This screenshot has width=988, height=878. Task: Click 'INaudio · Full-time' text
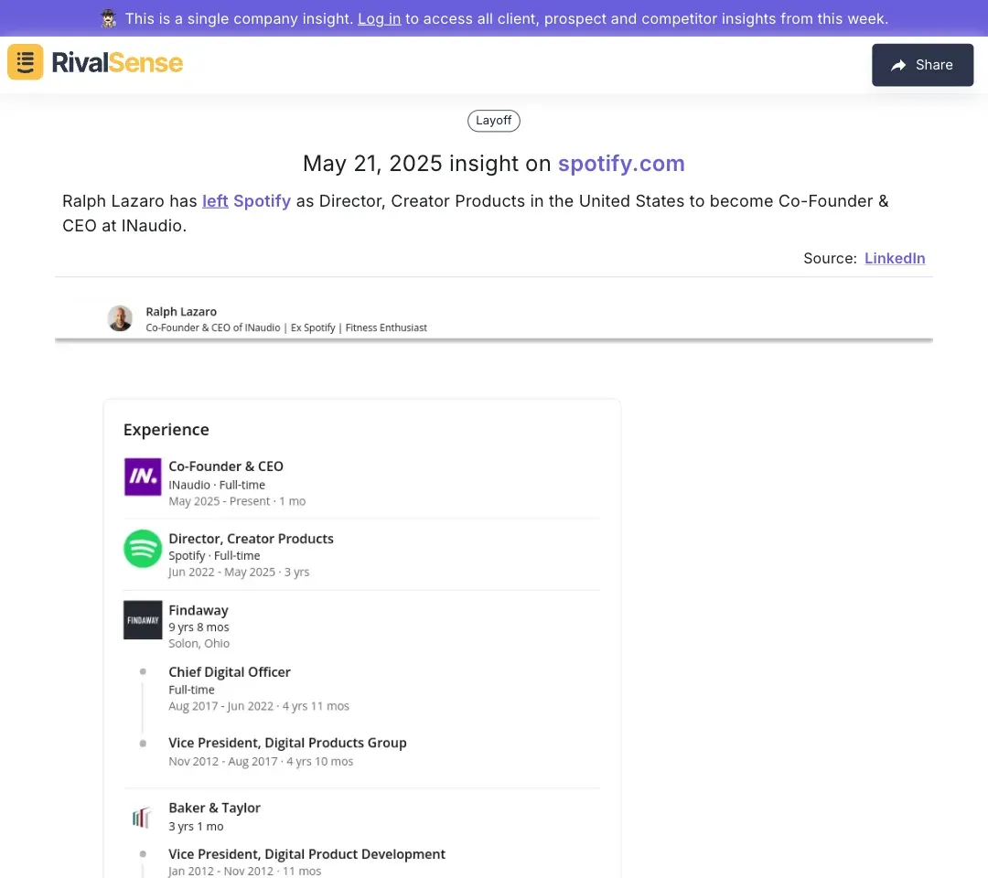point(217,485)
